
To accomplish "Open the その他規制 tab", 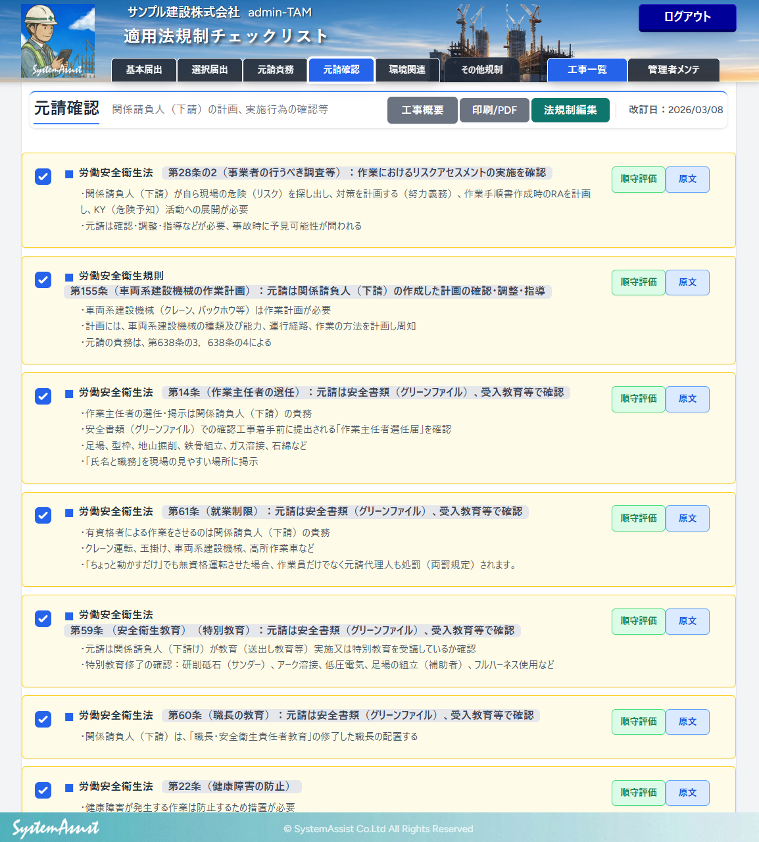I will coord(481,70).
